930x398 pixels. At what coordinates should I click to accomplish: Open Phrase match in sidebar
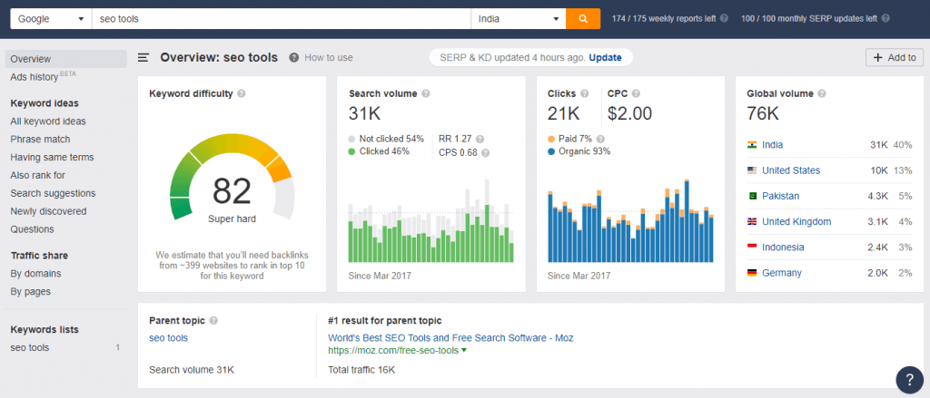[x=40, y=140]
